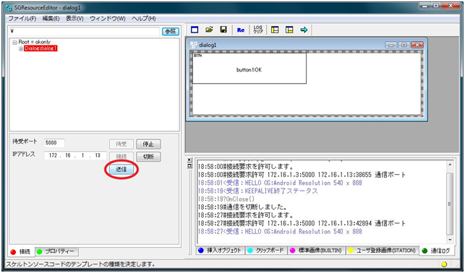Switch to the プロパティー tab
The width and height of the screenshot is (465, 273).
click(x=57, y=251)
